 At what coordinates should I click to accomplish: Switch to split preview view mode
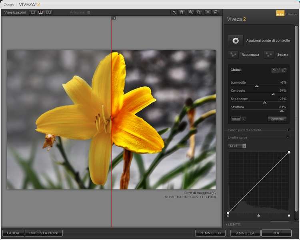[x=40, y=12]
